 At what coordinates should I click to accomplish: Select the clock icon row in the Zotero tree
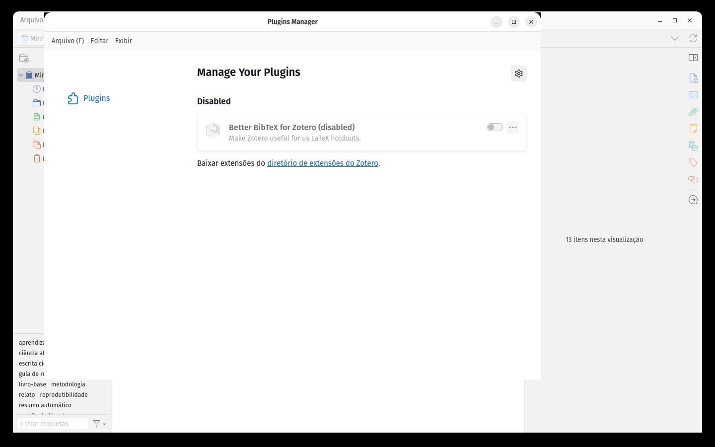pos(37,89)
